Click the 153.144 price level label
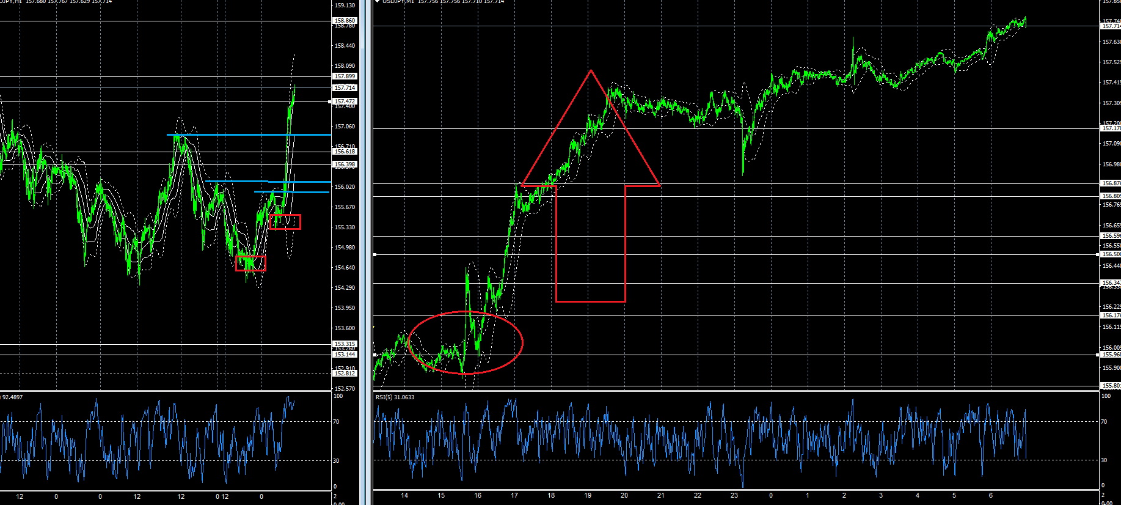Screen dimensions: 1121x505 click(345, 355)
